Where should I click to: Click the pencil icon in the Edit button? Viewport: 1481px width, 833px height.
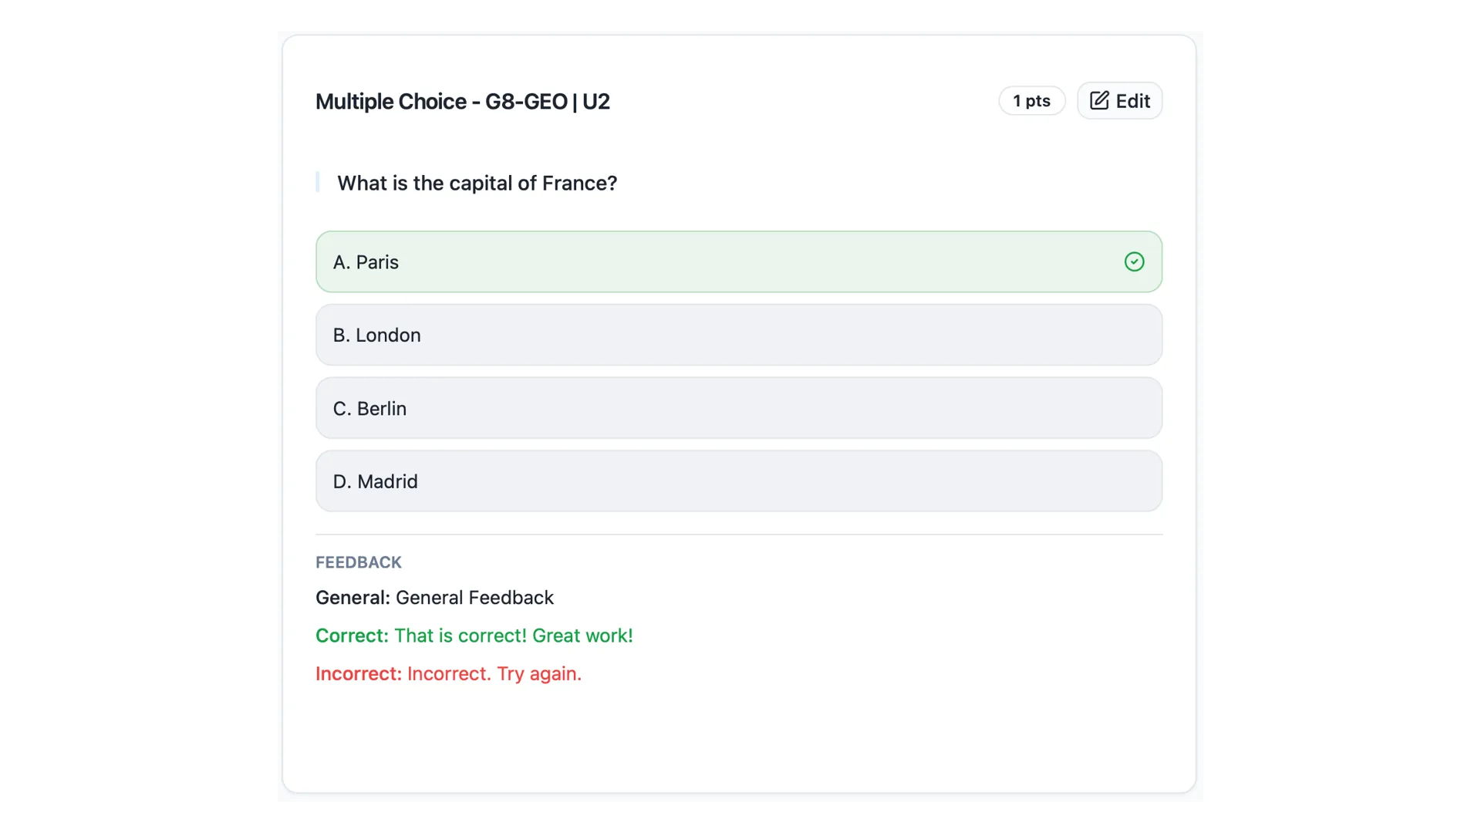1098,100
